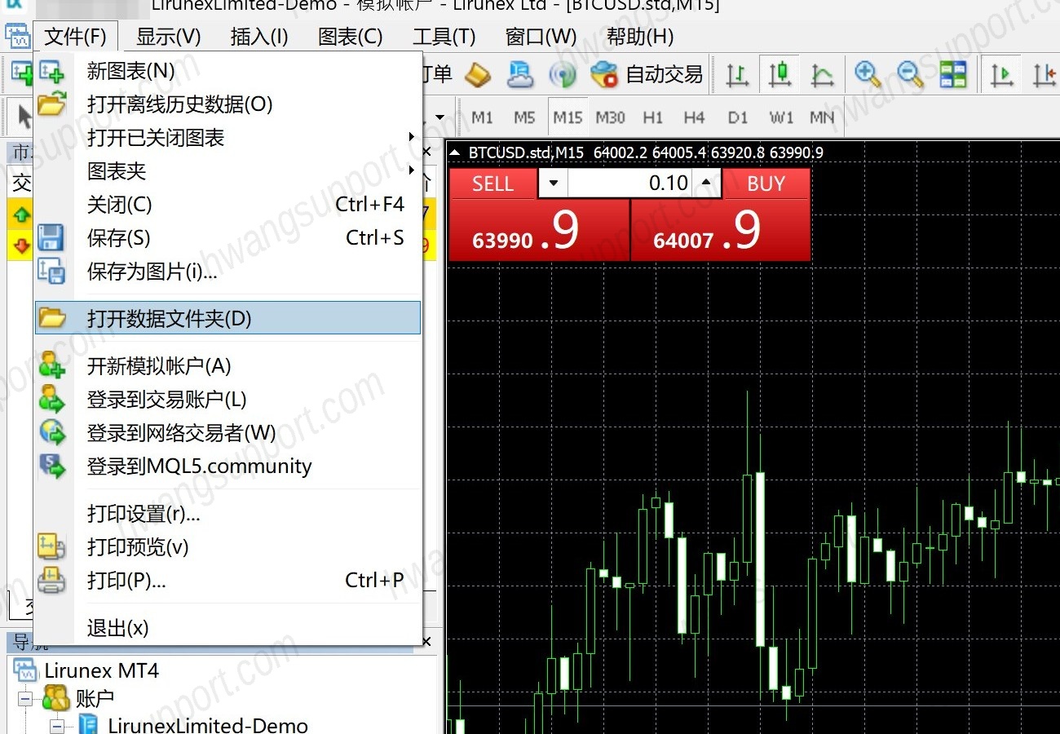Viewport: 1060px width, 734px height.
Task: Open the 工具(T) menu
Action: (444, 37)
